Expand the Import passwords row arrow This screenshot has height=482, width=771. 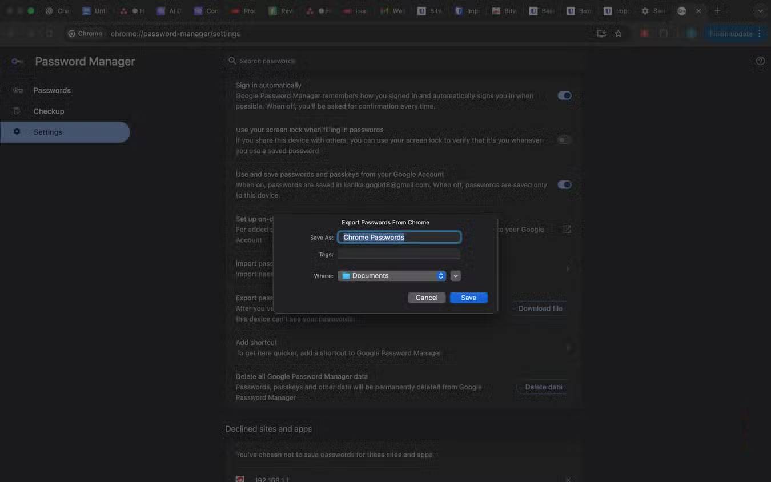click(x=567, y=268)
